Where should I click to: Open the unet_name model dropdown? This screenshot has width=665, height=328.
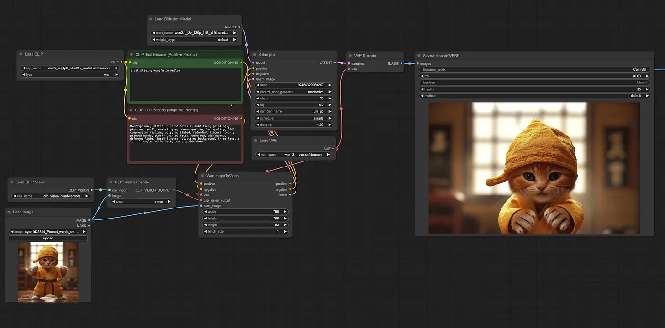pyautogui.click(x=194, y=33)
